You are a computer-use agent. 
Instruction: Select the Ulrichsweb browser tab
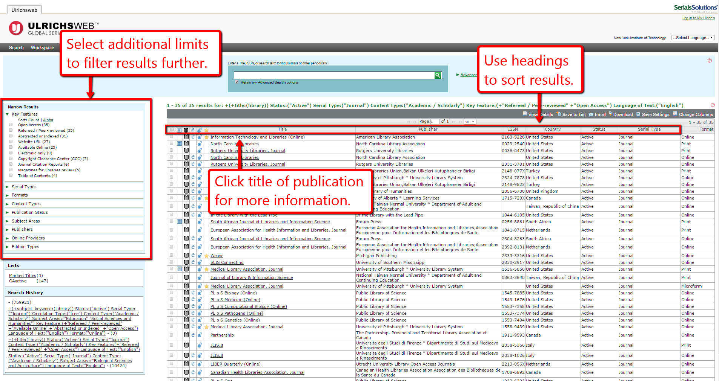[24, 10]
